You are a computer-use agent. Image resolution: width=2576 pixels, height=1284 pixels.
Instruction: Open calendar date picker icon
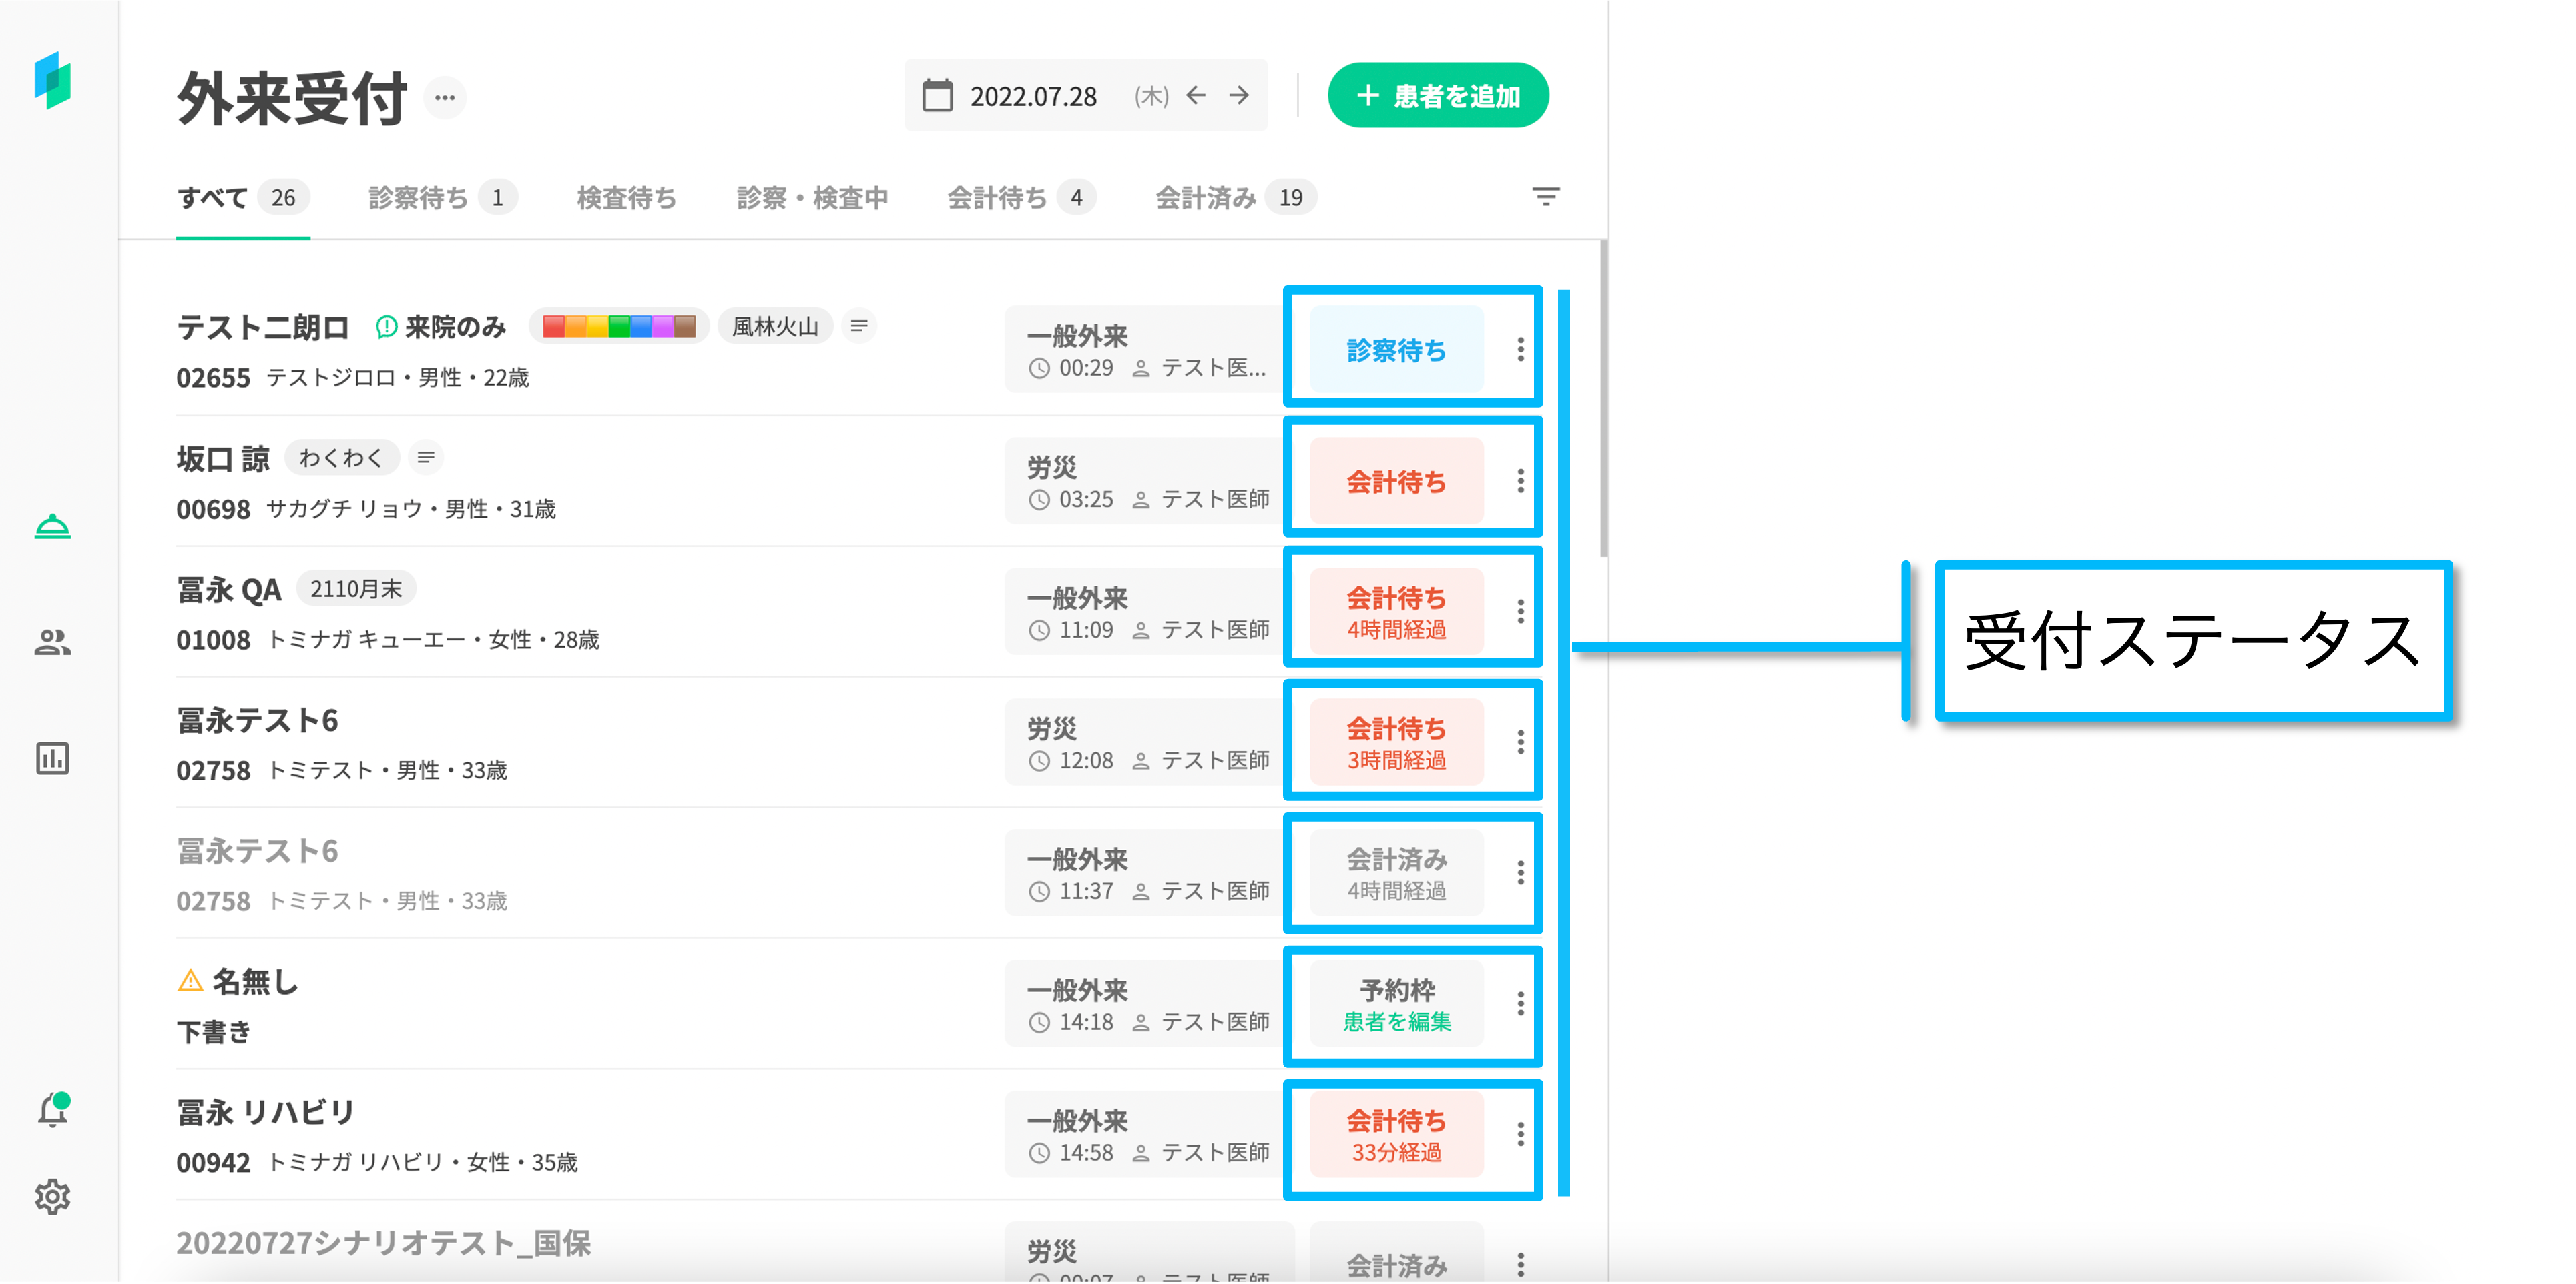pos(937,96)
